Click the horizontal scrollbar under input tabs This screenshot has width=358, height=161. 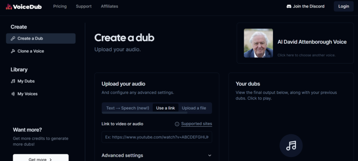[x=144, y=112]
